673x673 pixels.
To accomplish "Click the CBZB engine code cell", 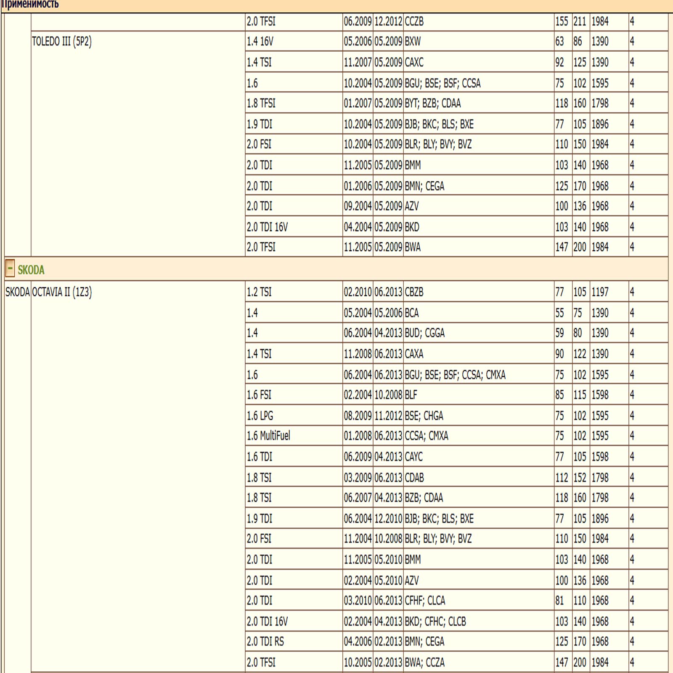I will click(x=414, y=292).
